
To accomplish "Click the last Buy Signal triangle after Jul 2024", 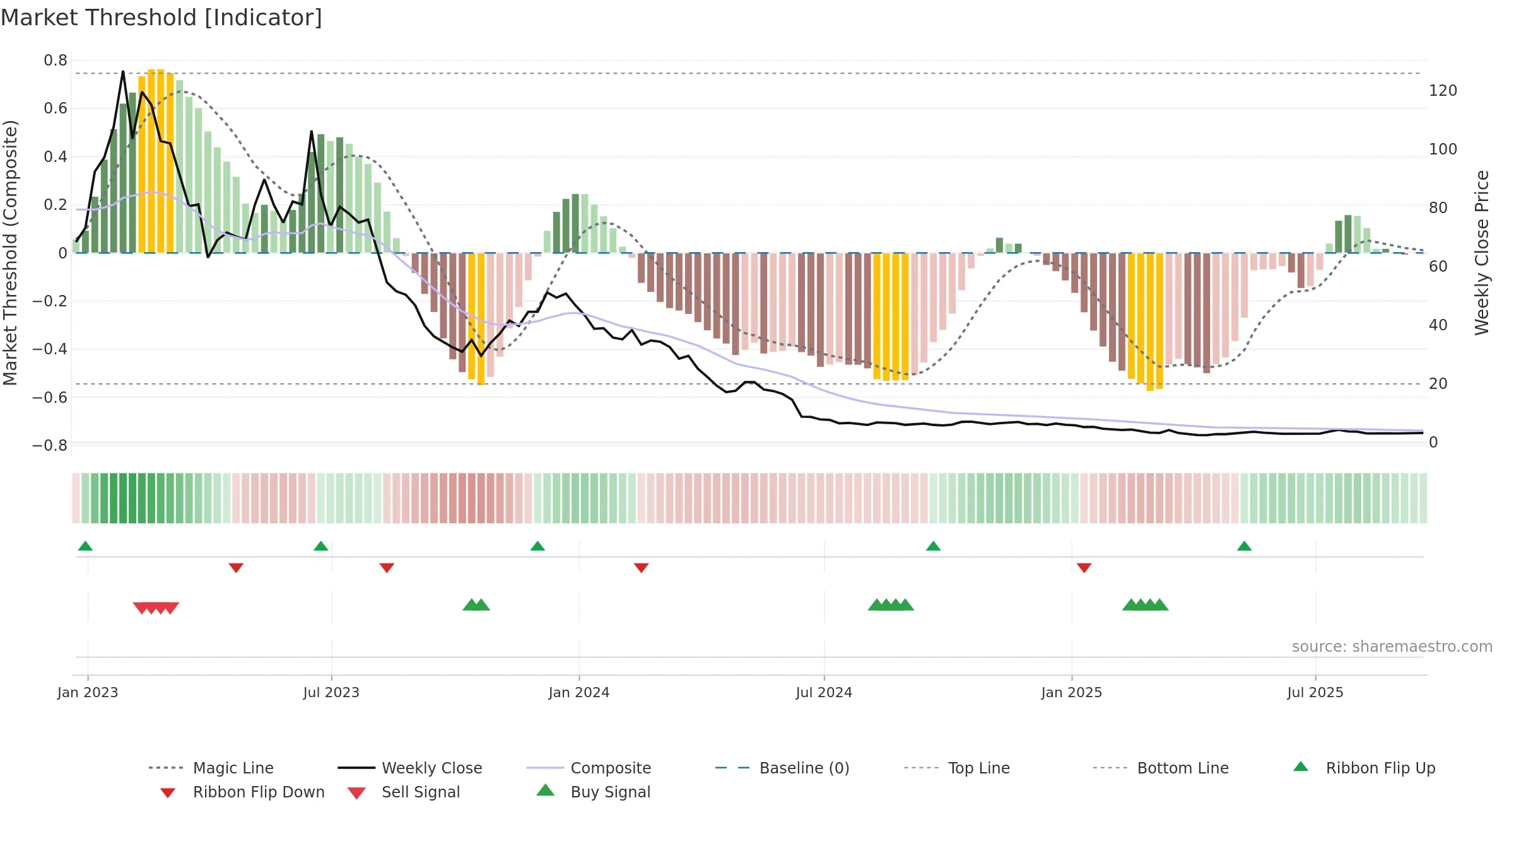I will coord(905,605).
